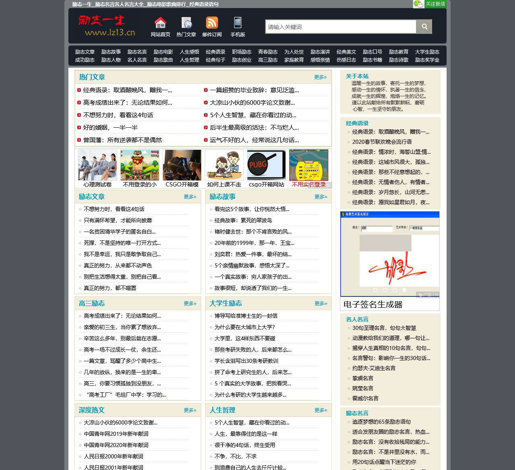
Task: Show more 高三励志 via 更多
Action: coord(190,304)
